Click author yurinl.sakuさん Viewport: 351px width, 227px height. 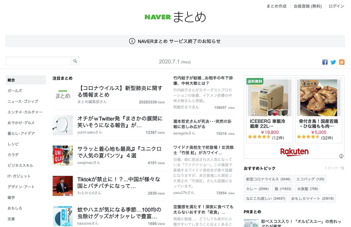pyautogui.click(x=90, y=132)
